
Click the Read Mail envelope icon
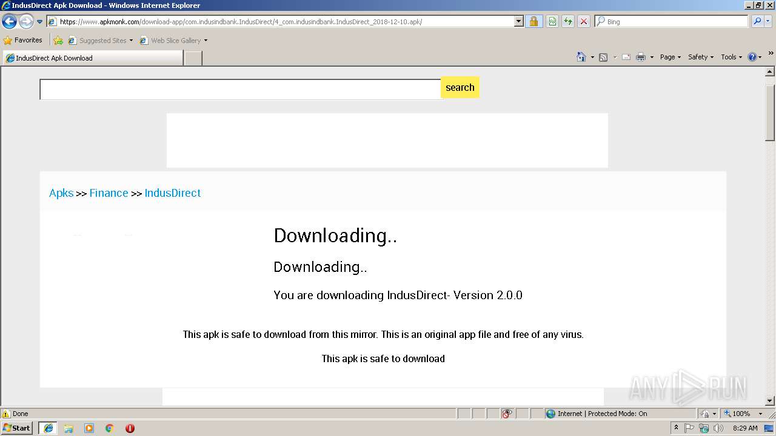[626, 57]
